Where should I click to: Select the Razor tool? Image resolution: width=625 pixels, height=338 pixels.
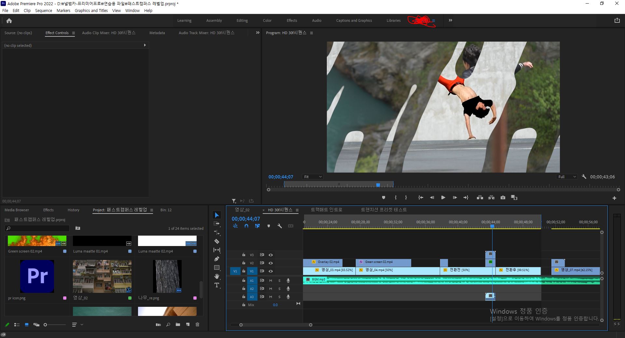217,241
